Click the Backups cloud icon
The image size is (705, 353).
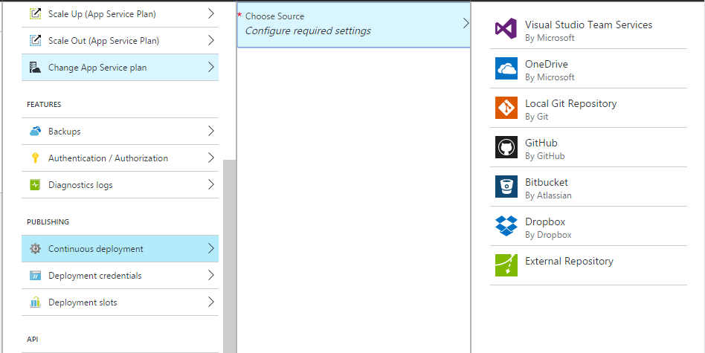35,131
